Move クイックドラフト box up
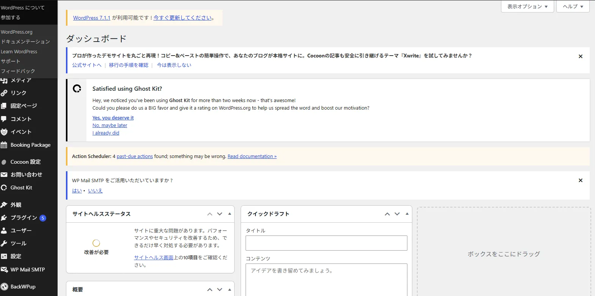The height and width of the screenshot is (296, 595). pyautogui.click(x=387, y=214)
